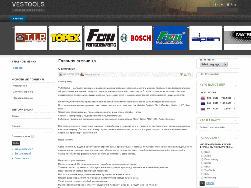The height and width of the screenshot is (188, 251).
Task: Open the Регистрация link
Action: point(21,158)
